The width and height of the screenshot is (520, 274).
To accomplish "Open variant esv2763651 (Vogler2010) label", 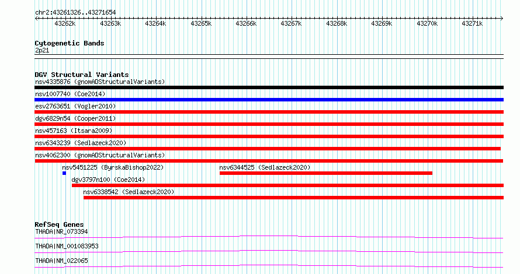I will point(75,106).
